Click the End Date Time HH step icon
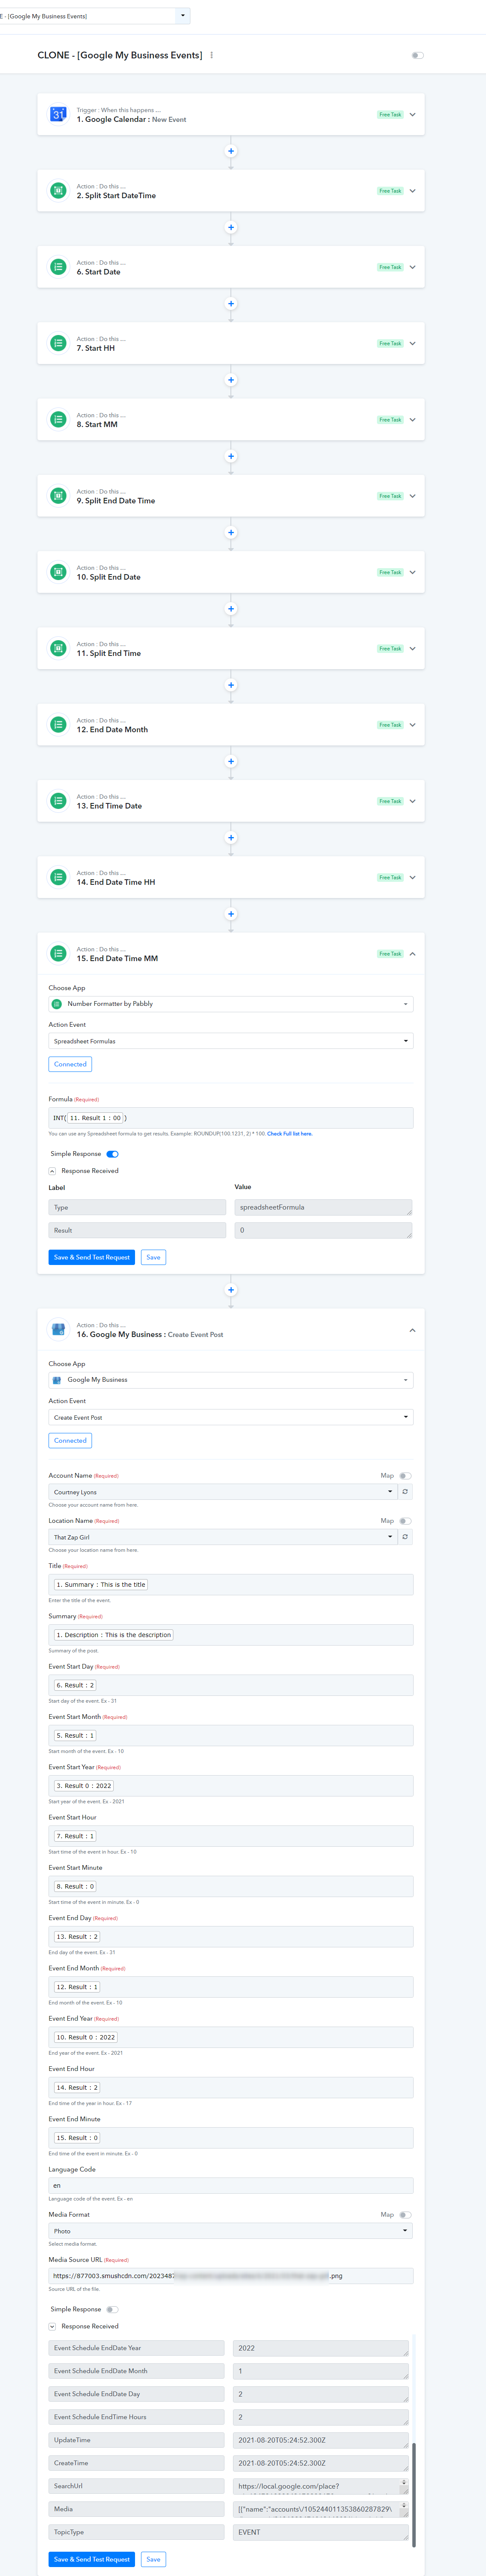The image size is (486, 2576). tap(58, 877)
